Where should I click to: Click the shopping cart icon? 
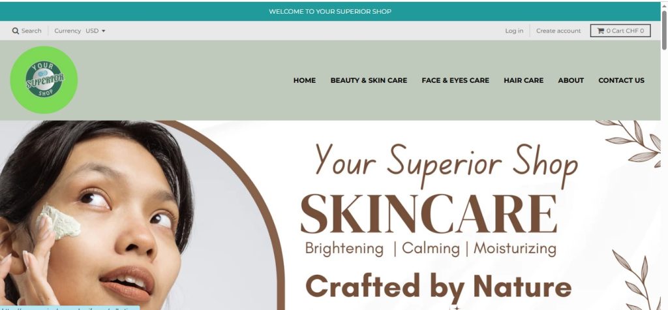[600, 31]
